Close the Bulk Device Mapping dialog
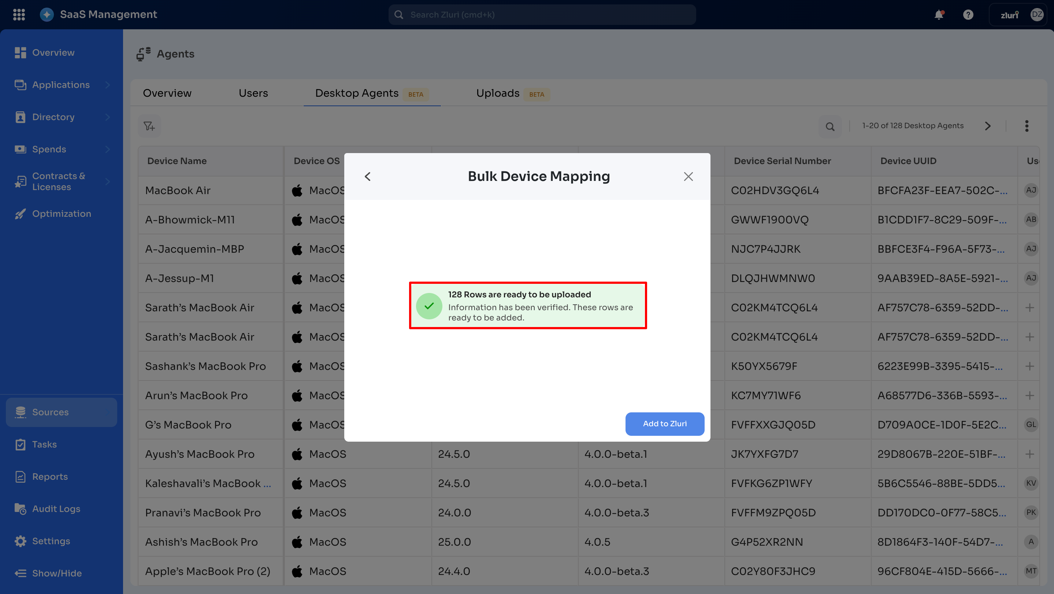 coord(688,176)
